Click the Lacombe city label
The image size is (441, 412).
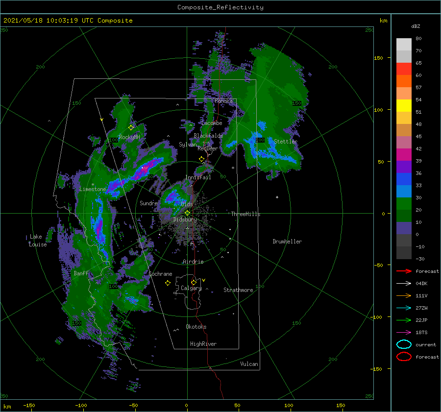tap(212, 123)
